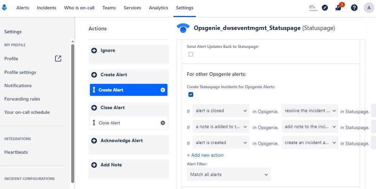Click the sidebar vertical scrollbar

click(73, 113)
